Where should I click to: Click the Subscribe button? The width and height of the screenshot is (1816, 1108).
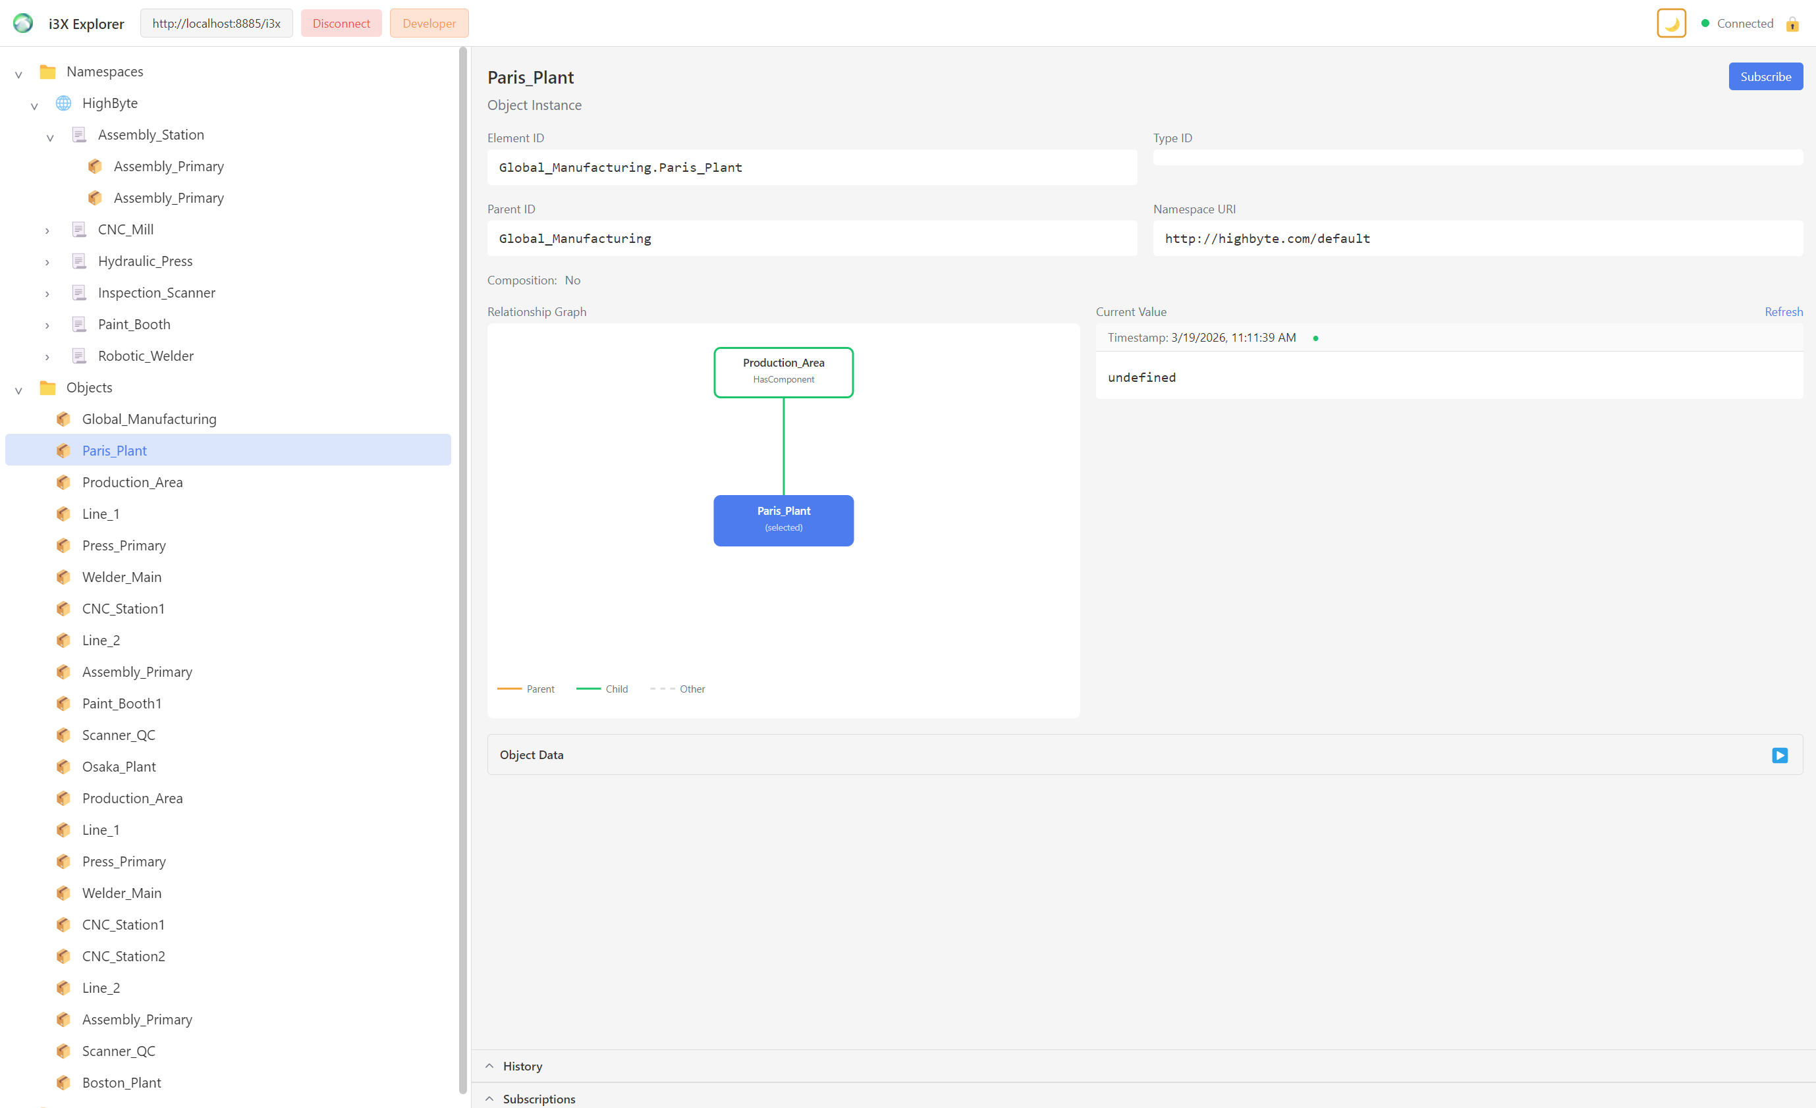[x=1765, y=76]
